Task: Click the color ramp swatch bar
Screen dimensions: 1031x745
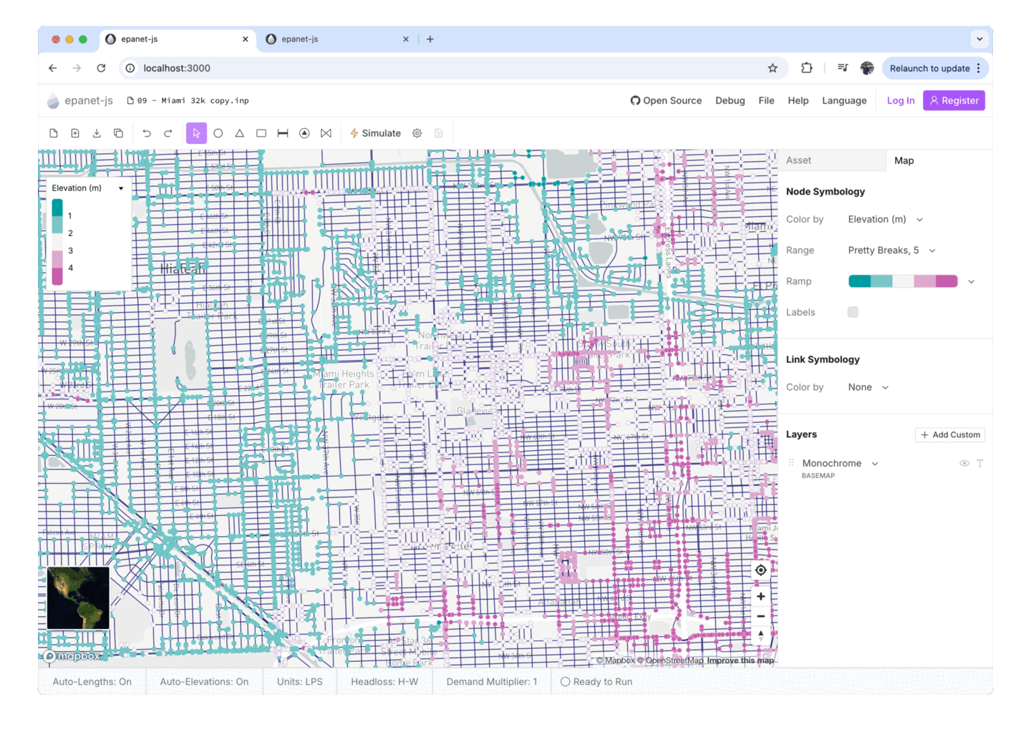Action: [x=903, y=281]
